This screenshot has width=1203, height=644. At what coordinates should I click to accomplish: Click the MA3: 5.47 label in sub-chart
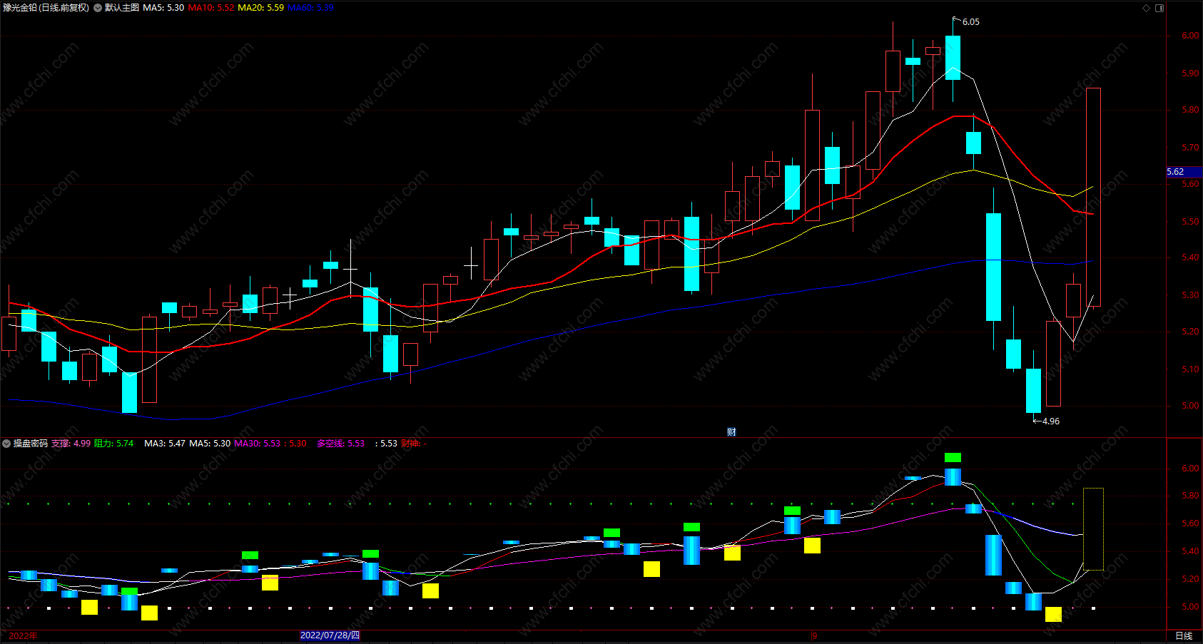(165, 444)
